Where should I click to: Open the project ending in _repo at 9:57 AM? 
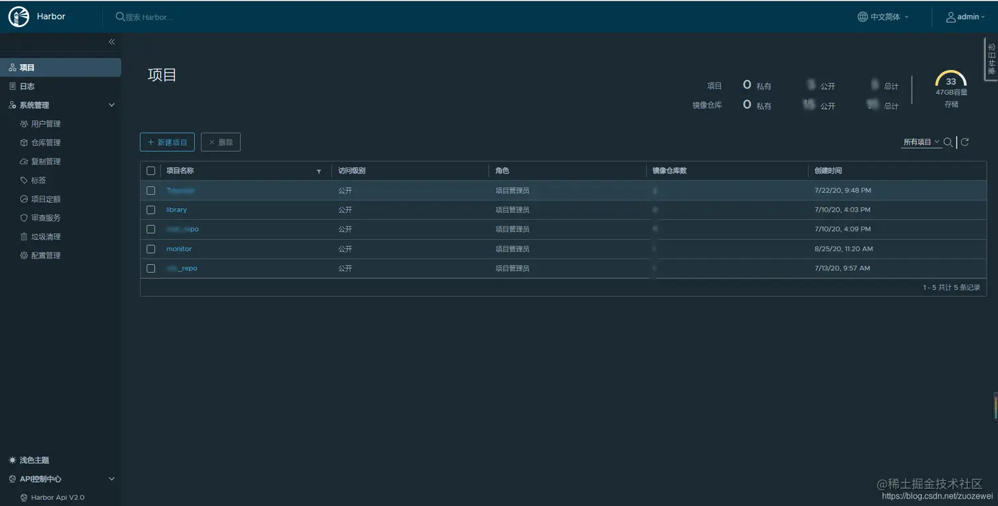[182, 268]
